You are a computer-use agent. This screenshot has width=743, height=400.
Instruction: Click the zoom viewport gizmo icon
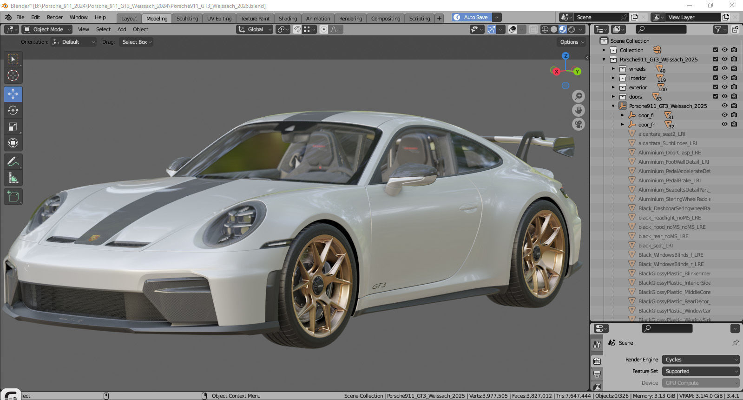(x=579, y=96)
